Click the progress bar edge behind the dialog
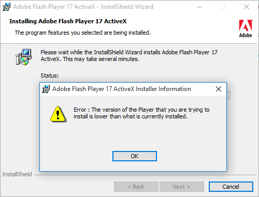Viewport: 259px width, 197px height. (x=228, y=95)
